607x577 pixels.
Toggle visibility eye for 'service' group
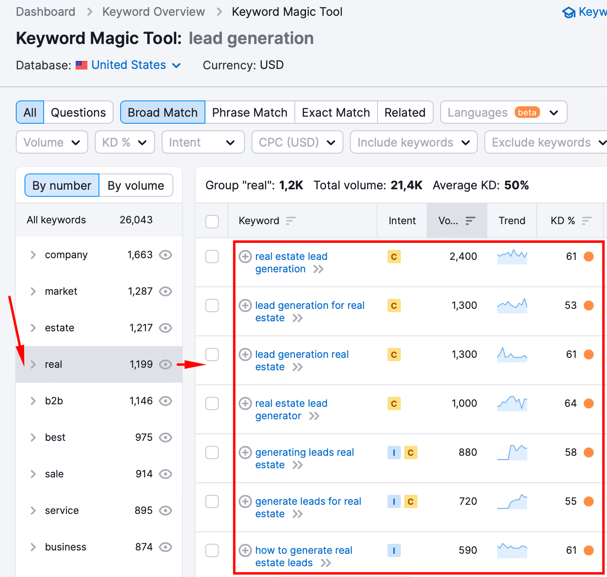(165, 511)
